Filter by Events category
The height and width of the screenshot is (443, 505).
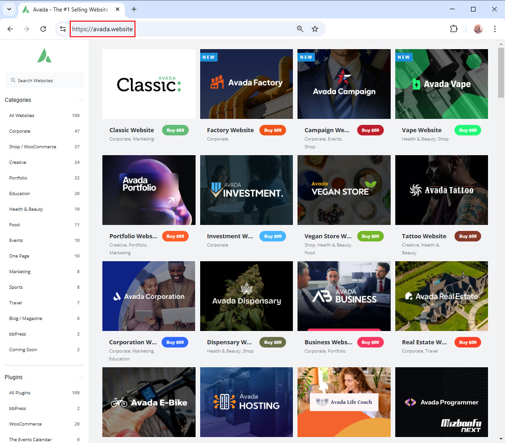[x=45, y=241]
